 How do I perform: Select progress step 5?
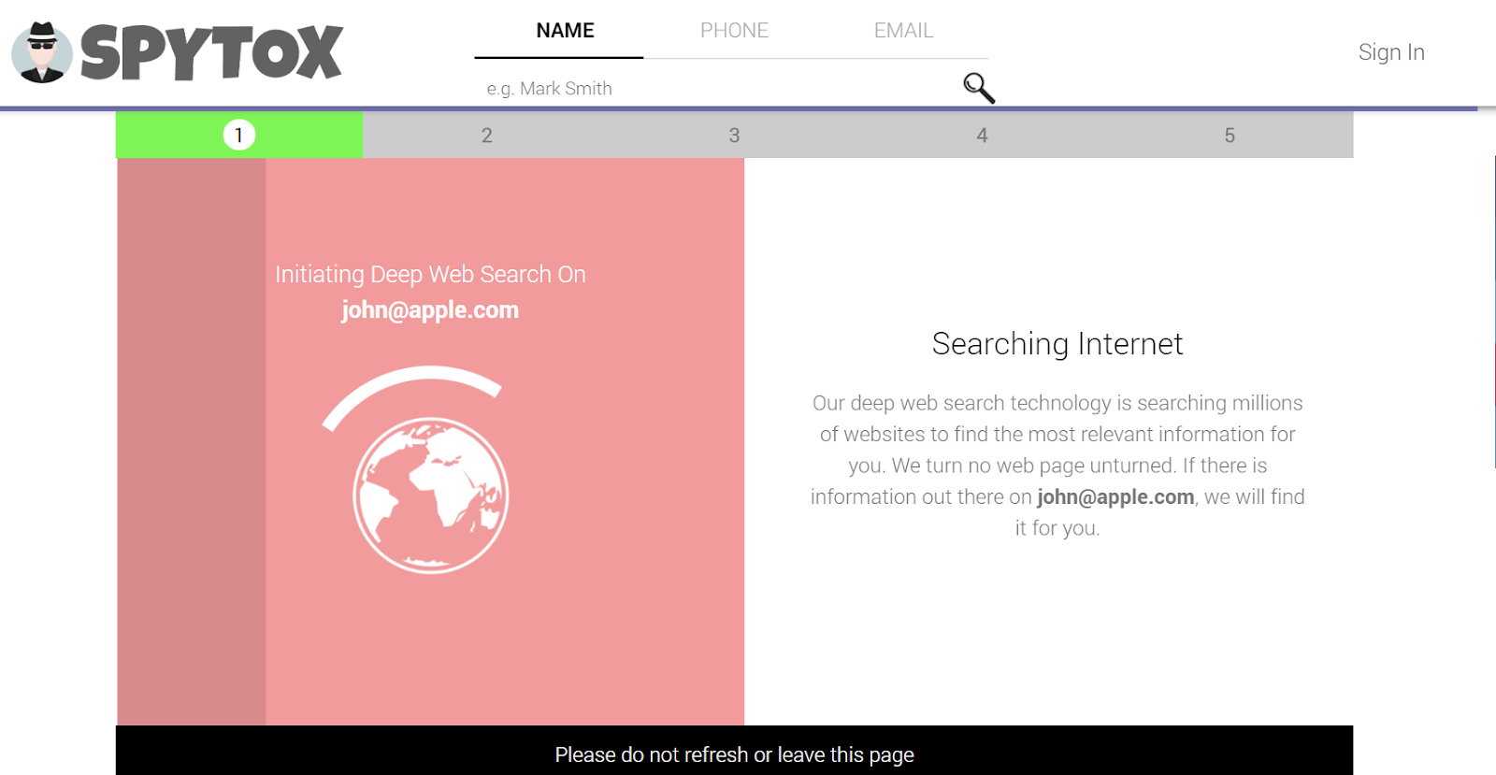pyautogui.click(x=1230, y=136)
